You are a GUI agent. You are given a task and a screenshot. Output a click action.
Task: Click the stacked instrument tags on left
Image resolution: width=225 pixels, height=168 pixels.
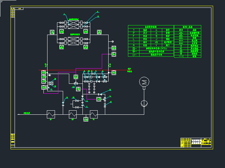click(43, 77)
